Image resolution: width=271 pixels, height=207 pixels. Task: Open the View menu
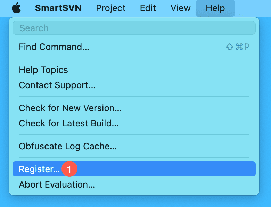coord(181,8)
